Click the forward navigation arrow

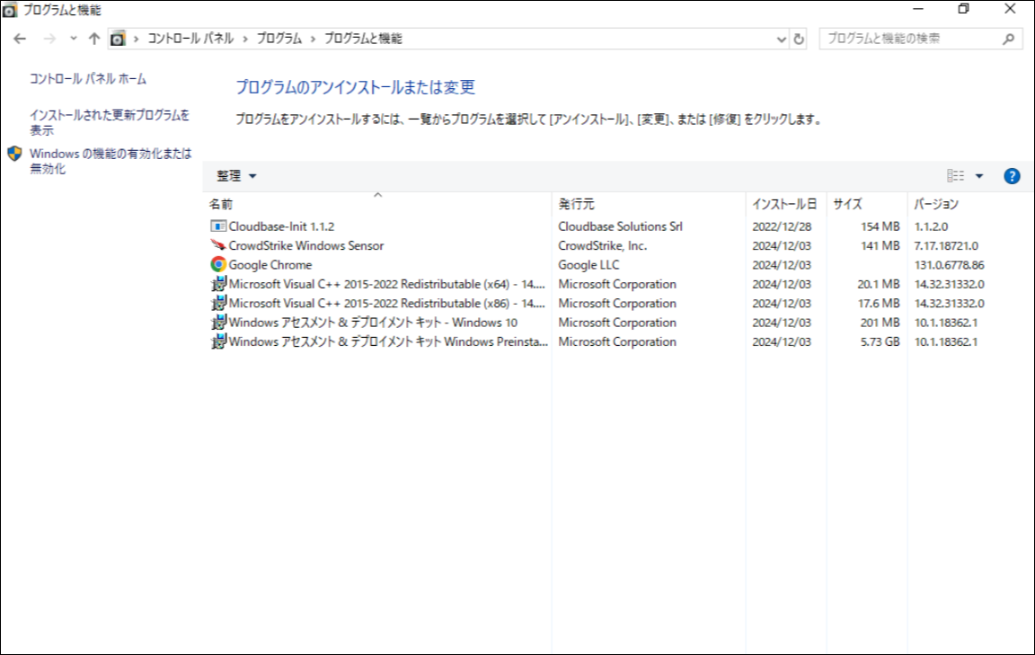tap(49, 39)
